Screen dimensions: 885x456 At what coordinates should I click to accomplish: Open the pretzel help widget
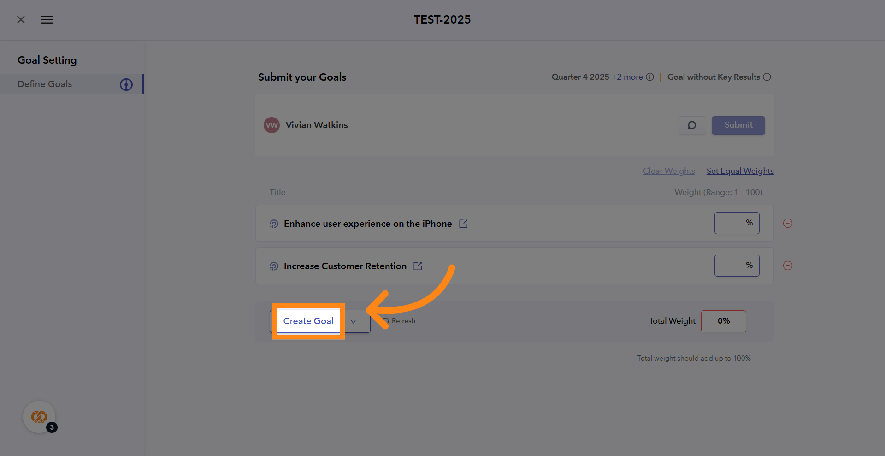(40, 417)
